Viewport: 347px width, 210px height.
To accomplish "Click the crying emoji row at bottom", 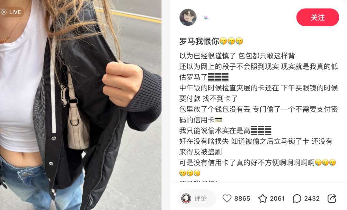I will tap(190, 173).
